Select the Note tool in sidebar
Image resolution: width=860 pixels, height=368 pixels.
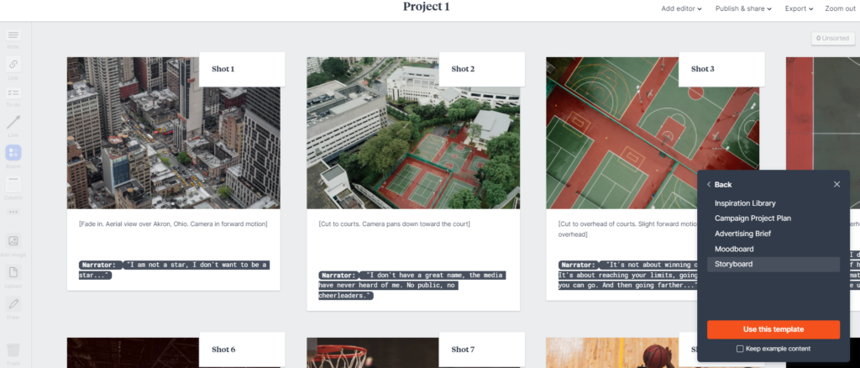pos(13,35)
